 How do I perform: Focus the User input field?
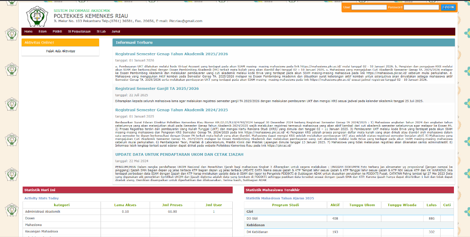coord(369,7)
